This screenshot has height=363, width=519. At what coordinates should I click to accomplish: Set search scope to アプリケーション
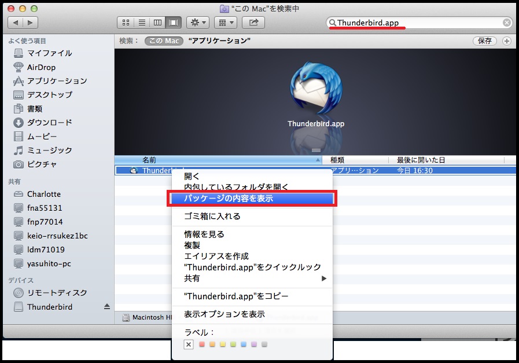point(219,41)
